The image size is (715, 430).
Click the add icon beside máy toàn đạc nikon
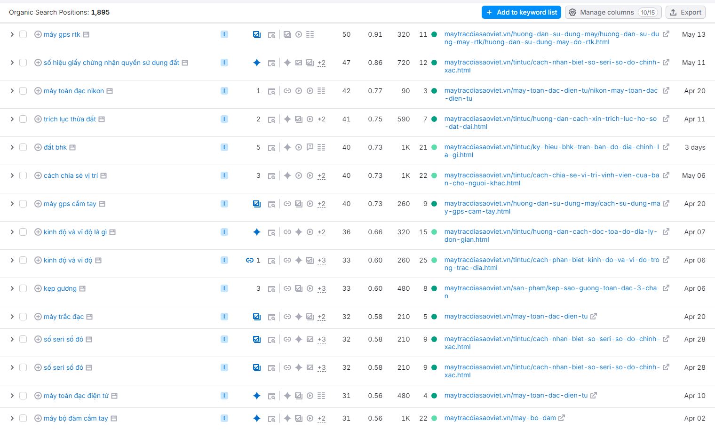(38, 91)
